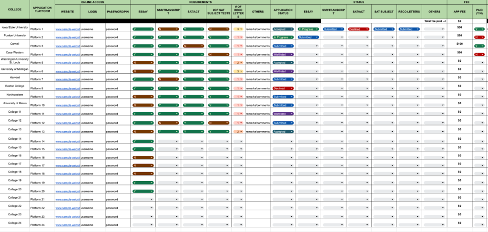Open Harvard website link
Image resolution: width=488 pixels, height=232 pixels.
pos(68,79)
